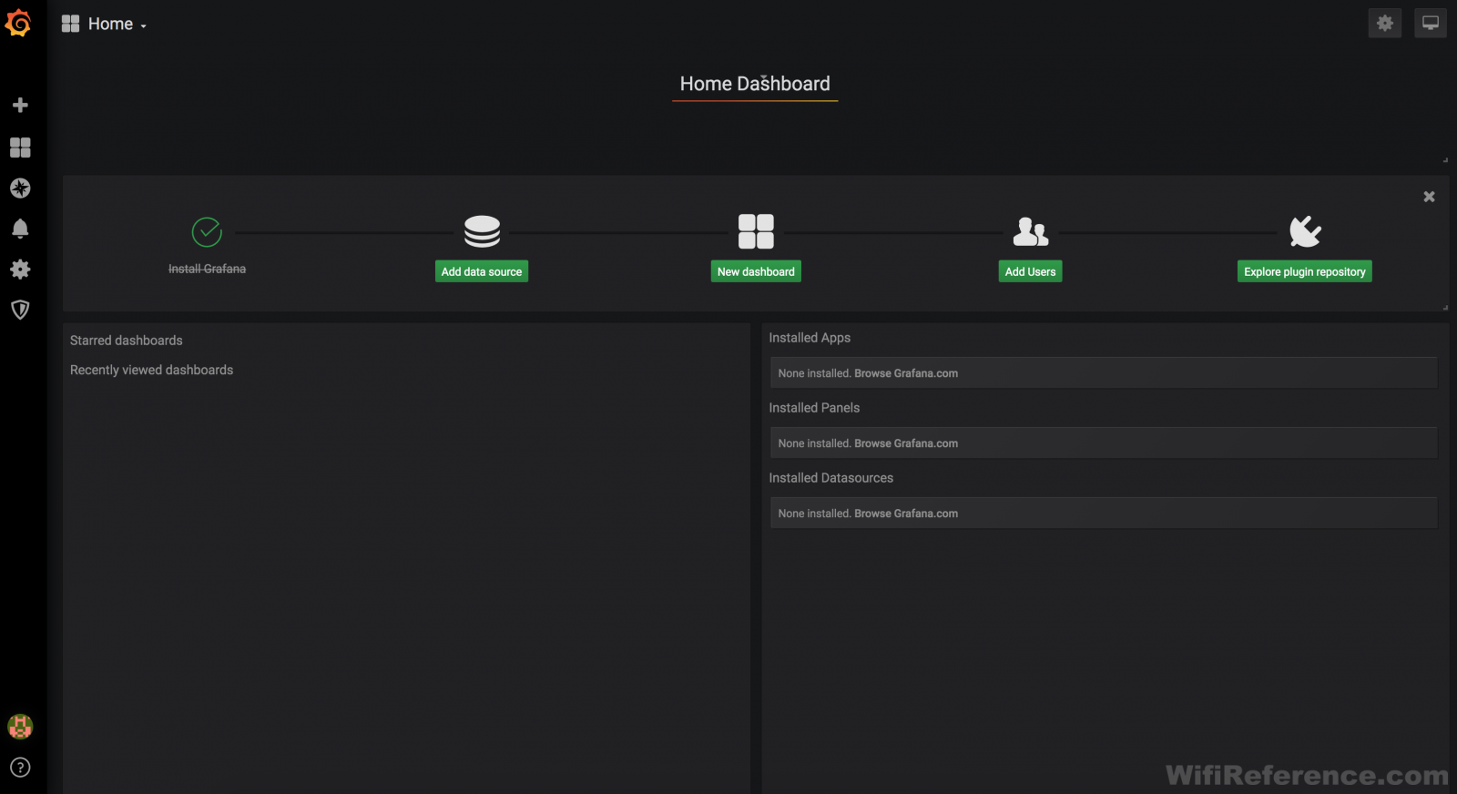
Task: Open Browse Grafana.com under Installed Datasources
Action: click(x=906, y=514)
